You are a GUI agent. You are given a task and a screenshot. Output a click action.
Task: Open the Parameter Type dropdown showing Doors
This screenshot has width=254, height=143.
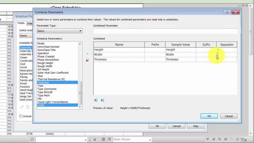click(60, 31)
